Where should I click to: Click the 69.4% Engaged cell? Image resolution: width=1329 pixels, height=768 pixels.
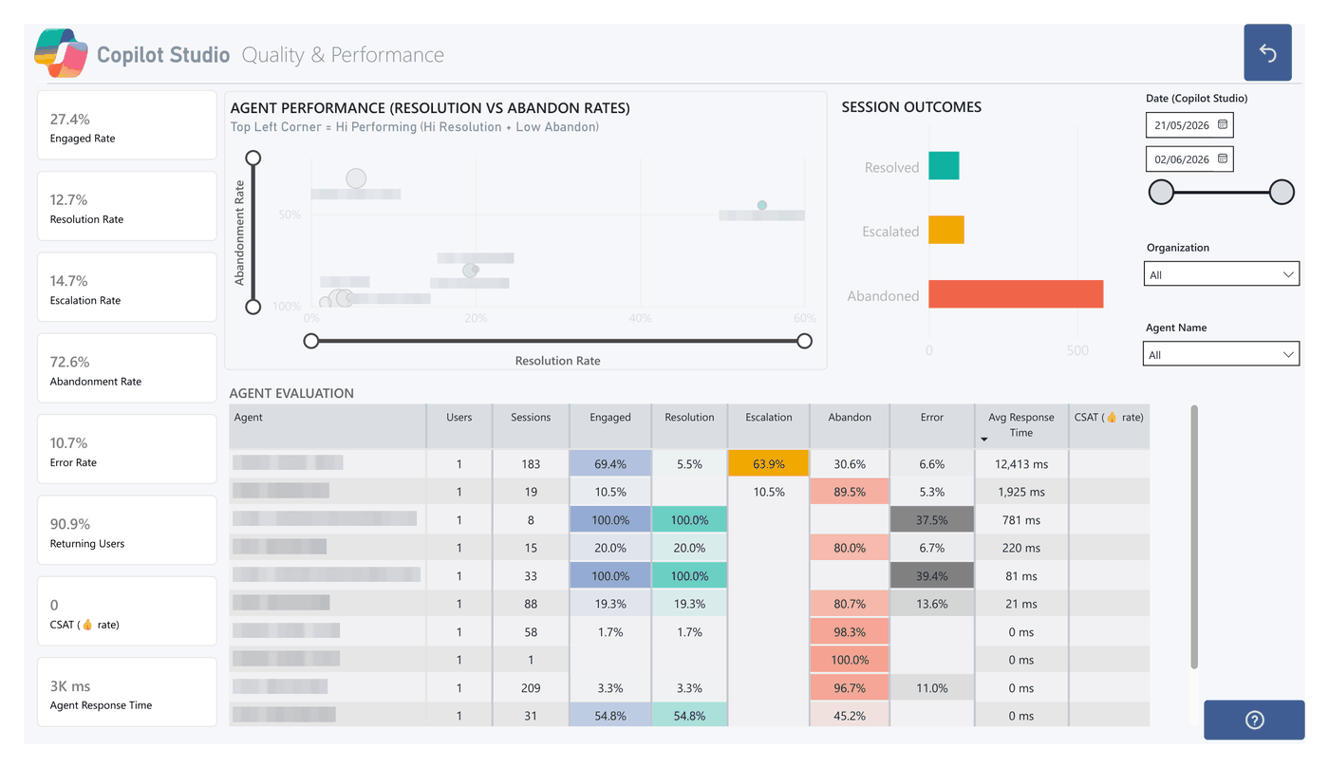point(610,463)
